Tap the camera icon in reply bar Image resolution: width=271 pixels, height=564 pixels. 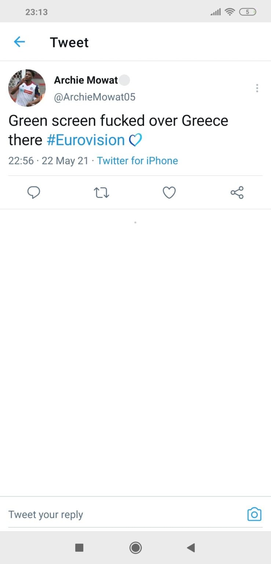tap(254, 514)
